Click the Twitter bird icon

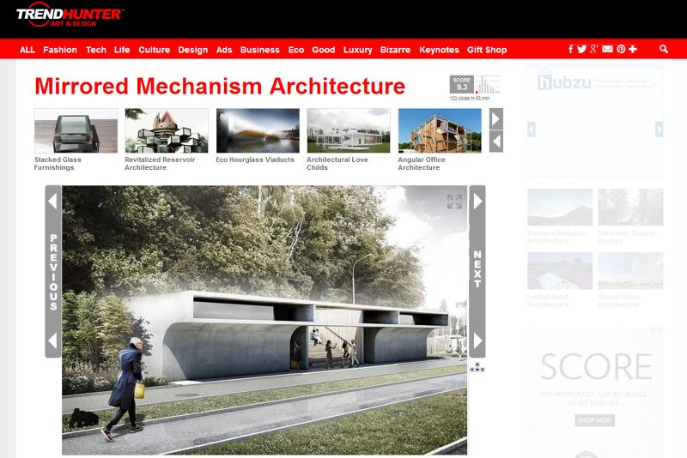[582, 50]
